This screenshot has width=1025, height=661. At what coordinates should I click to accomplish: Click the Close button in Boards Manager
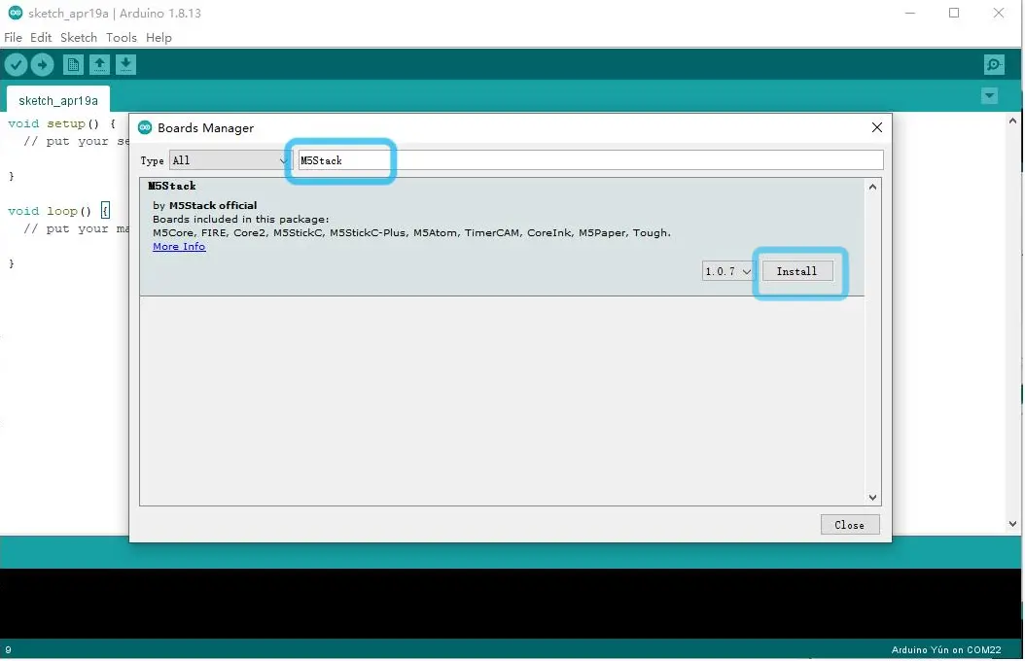(850, 525)
